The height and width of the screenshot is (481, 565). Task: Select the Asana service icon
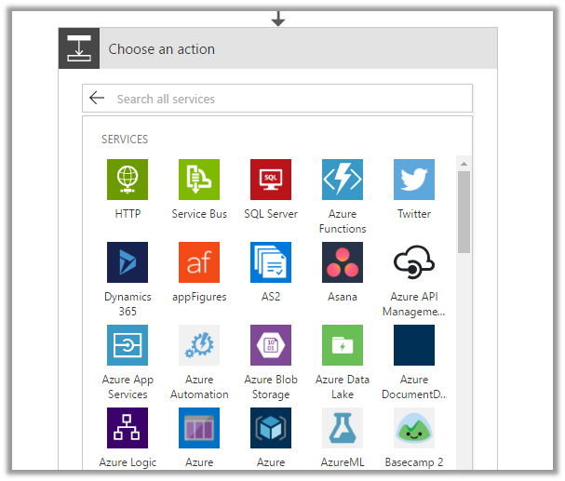(343, 262)
